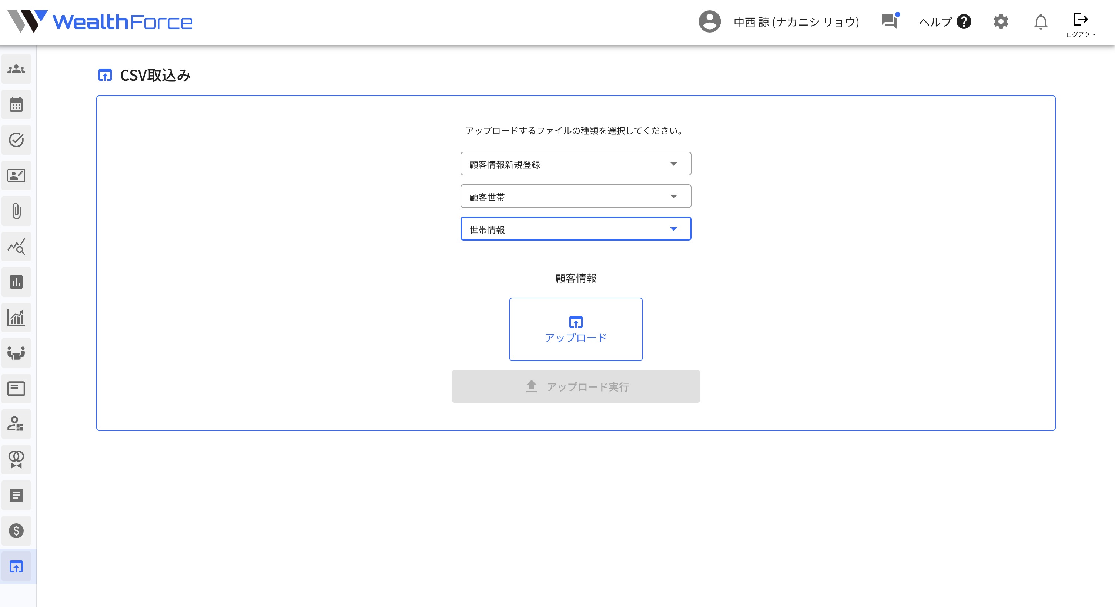Select the CSV取込み upload icon in sidebar
This screenshot has width=1115, height=607.
pos(16,566)
